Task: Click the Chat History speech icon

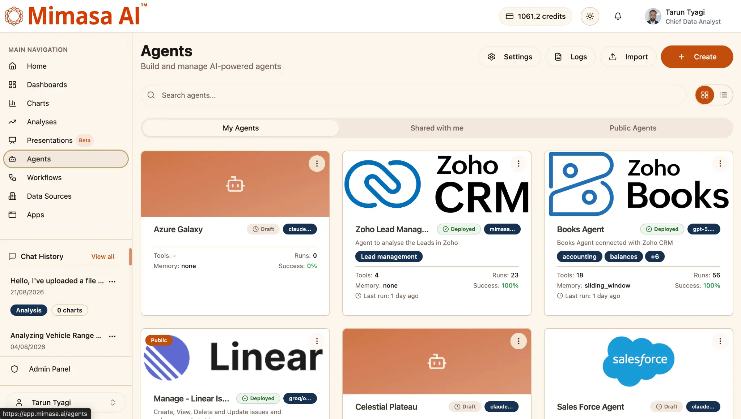Action: point(12,256)
